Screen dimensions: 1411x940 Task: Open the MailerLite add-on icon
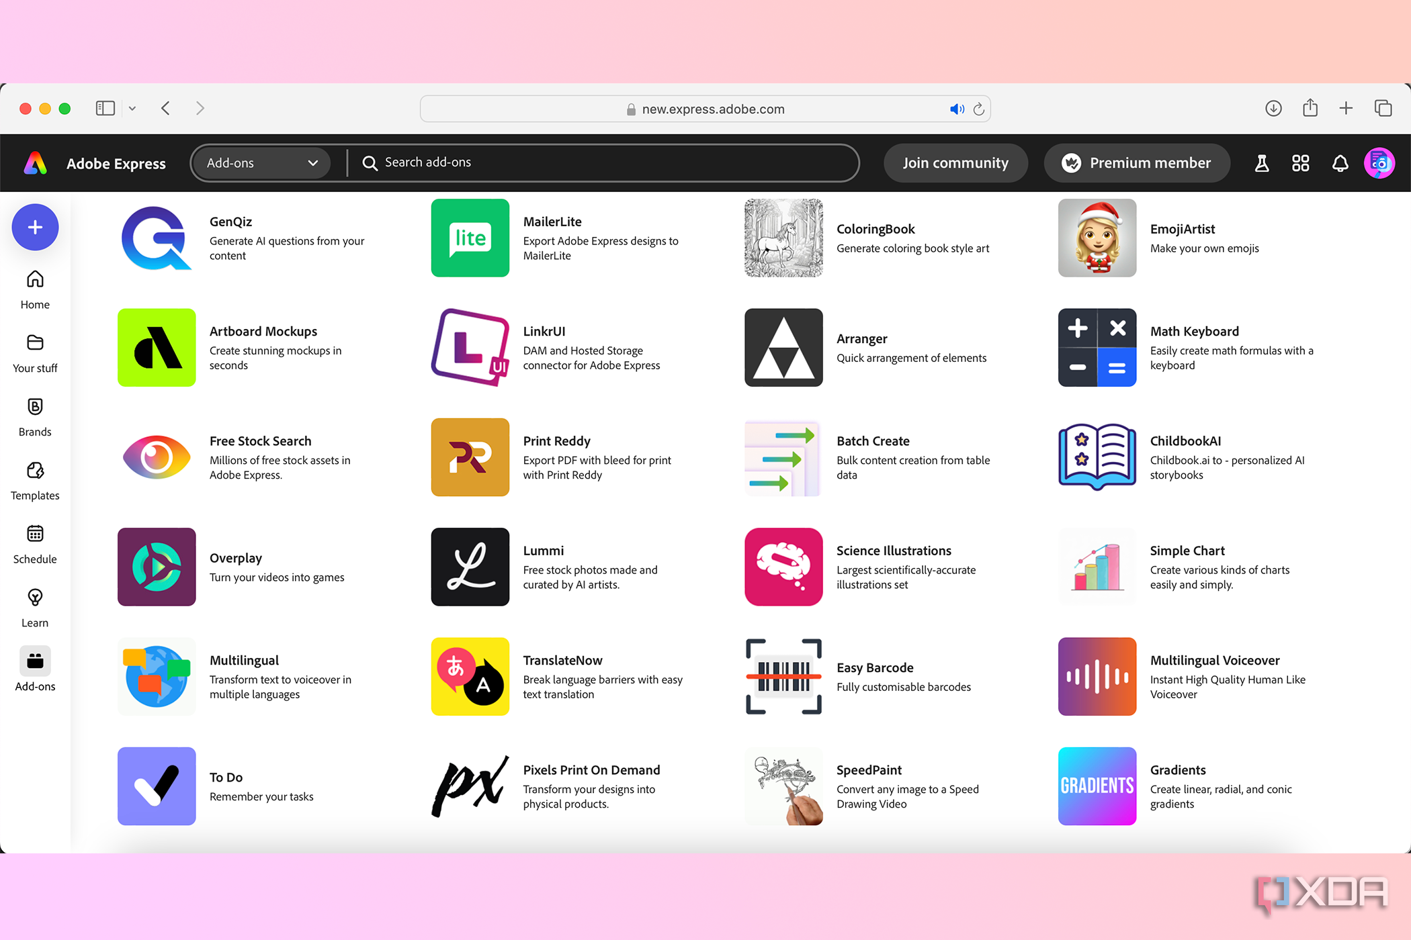pyautogui.click(x=470, y=238)
